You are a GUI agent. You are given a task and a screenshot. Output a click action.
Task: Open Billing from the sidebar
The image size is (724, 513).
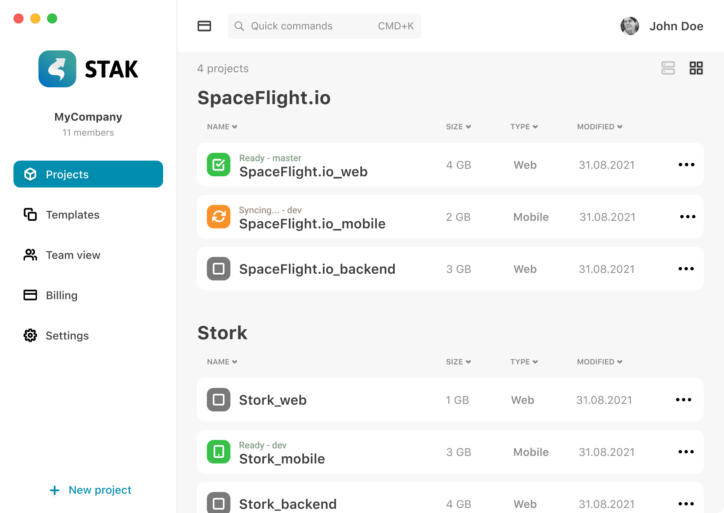pyautogui.click(x=61, y=296)
